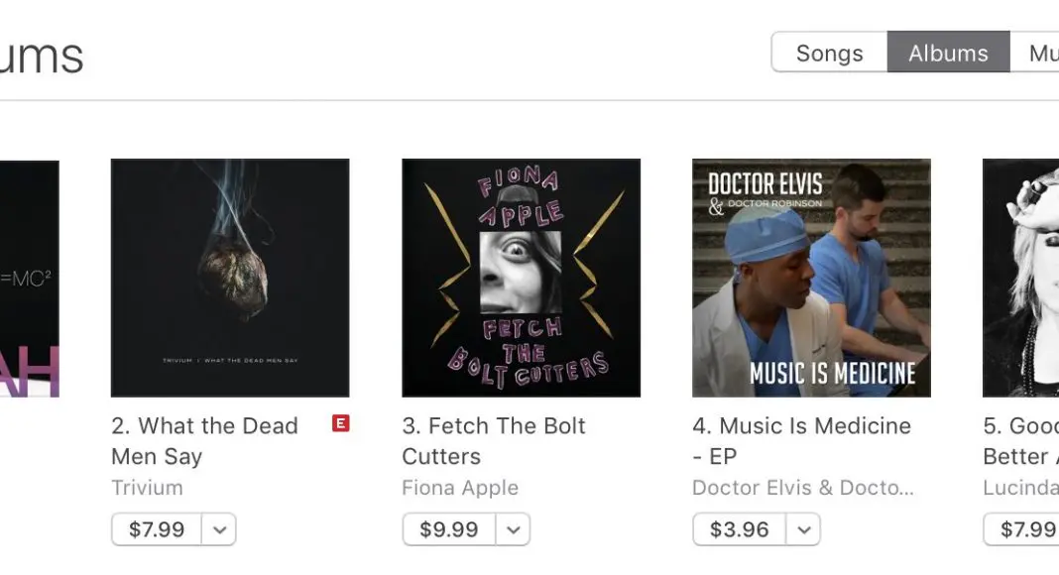Expand the dropdown arrow beside Trivium's $7.99
Viewport: 1059px width, 575px height.
[220, 529]
